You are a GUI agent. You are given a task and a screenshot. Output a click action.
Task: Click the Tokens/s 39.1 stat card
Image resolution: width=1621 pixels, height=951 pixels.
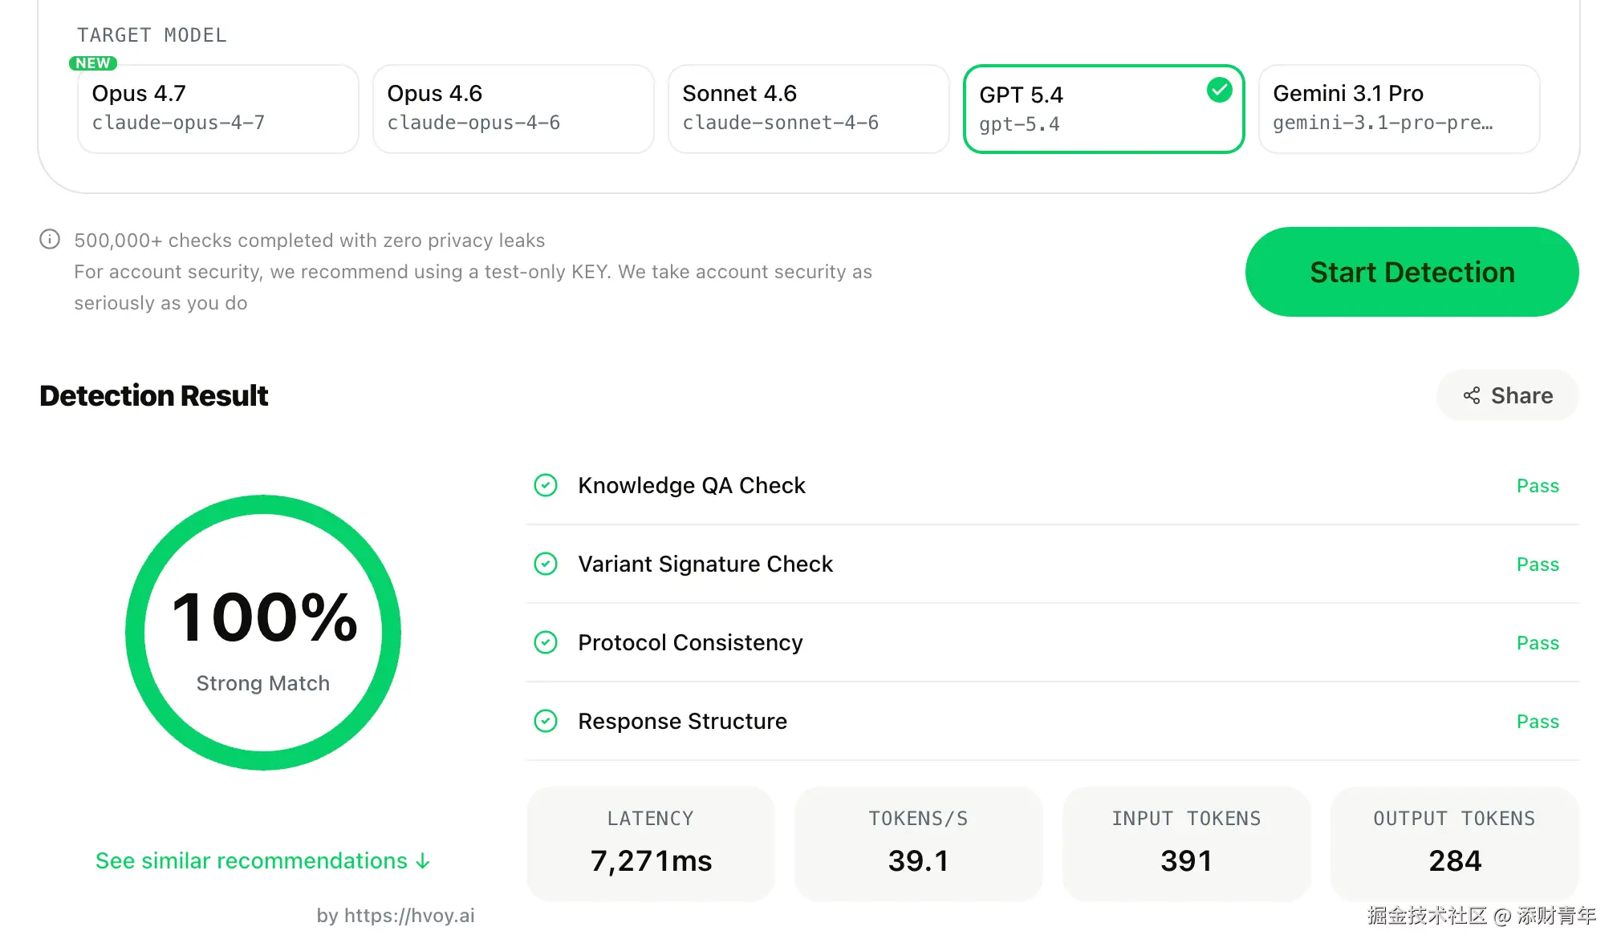(x=918, y=843)
